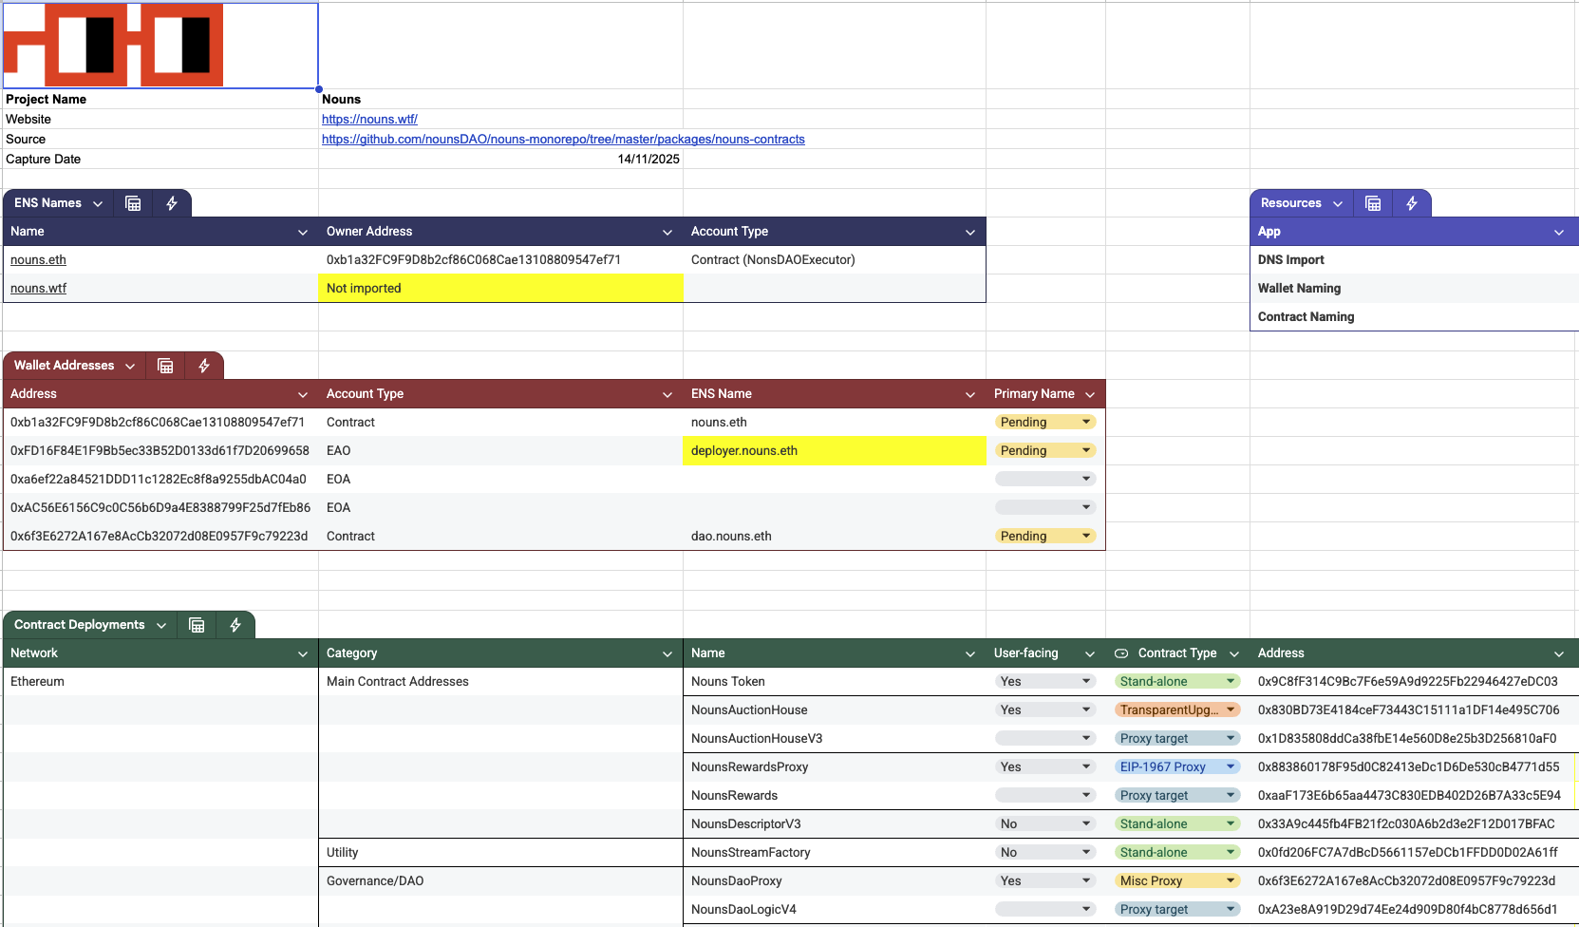The height and width of the screenshot is (927, 1579).
Task: Open the Contract Deployments Address column arrow
Action: [1559, 653]
